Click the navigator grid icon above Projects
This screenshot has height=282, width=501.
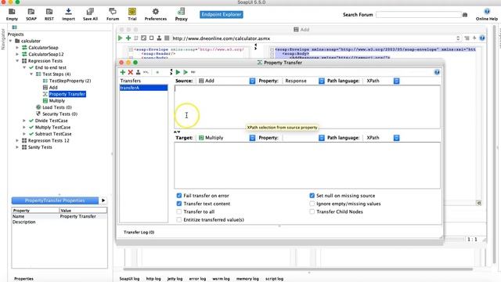[14, 27]
